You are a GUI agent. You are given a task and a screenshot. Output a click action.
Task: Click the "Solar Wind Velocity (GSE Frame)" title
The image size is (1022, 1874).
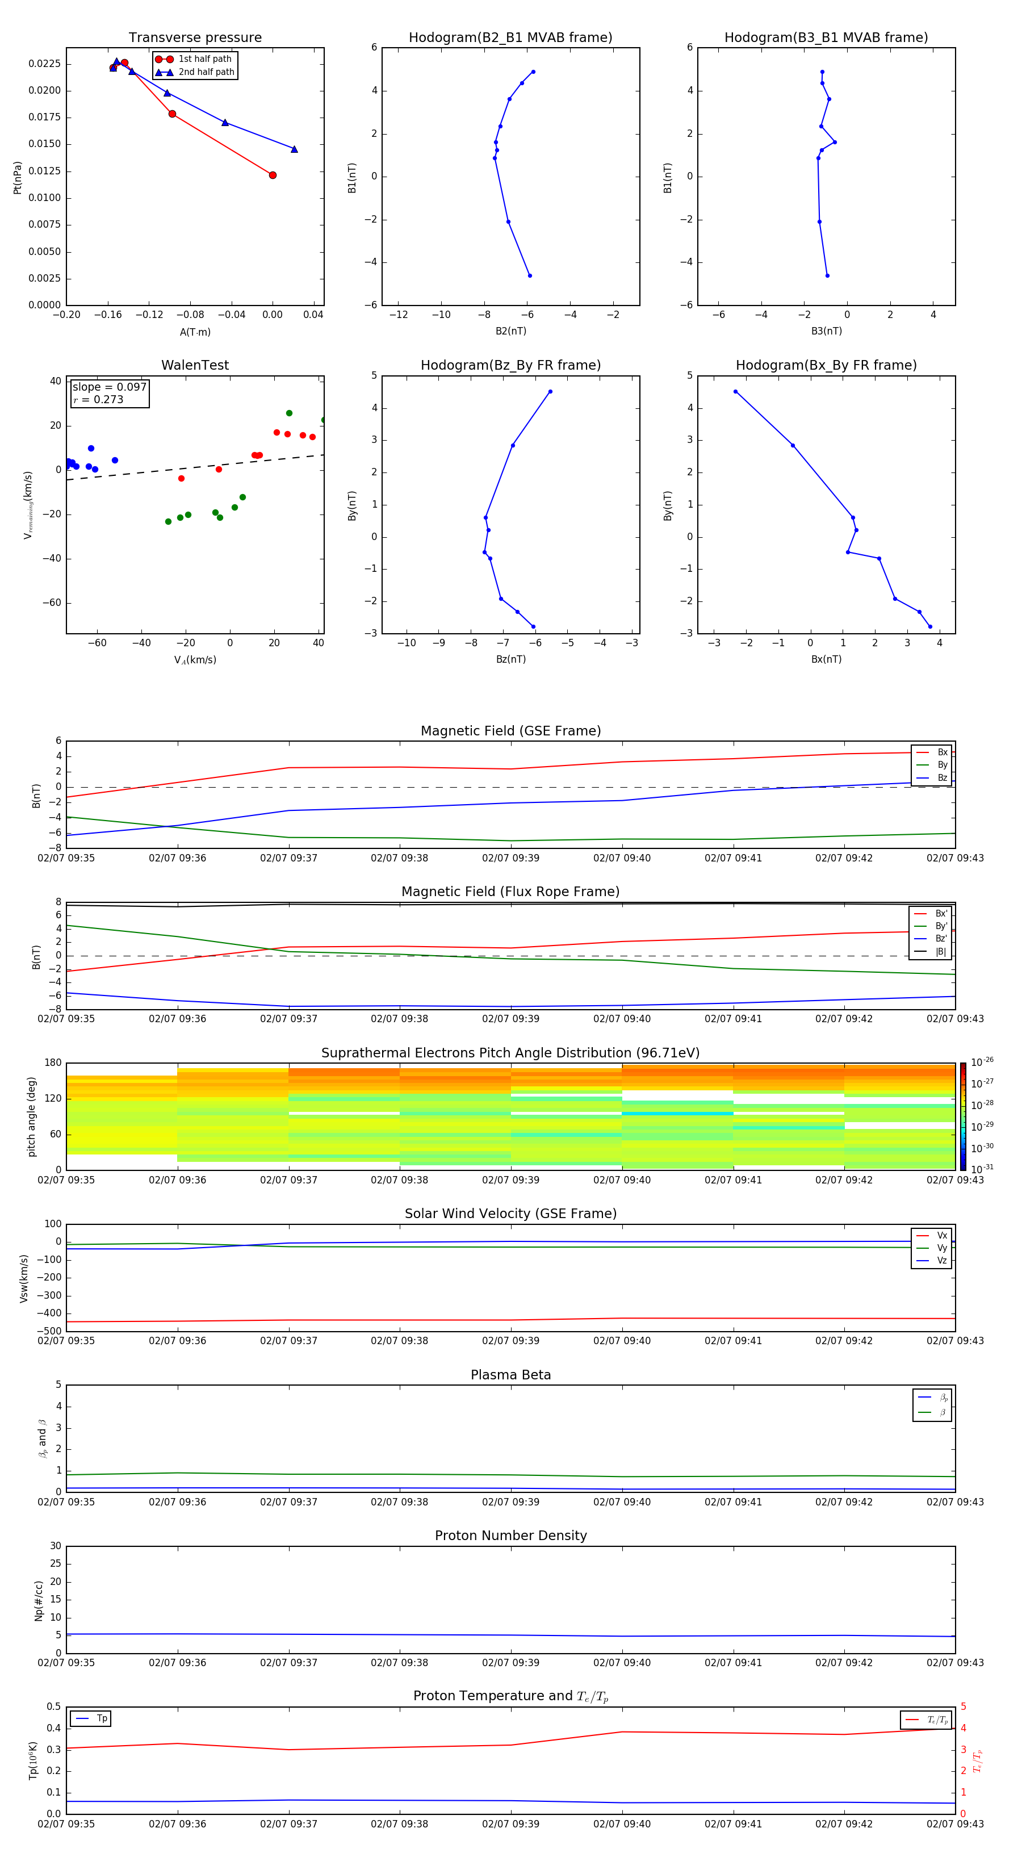tap(510, 1214)
